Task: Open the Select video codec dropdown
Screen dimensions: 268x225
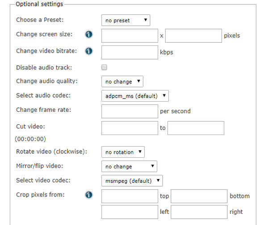Action: click(x=132, y=180)
